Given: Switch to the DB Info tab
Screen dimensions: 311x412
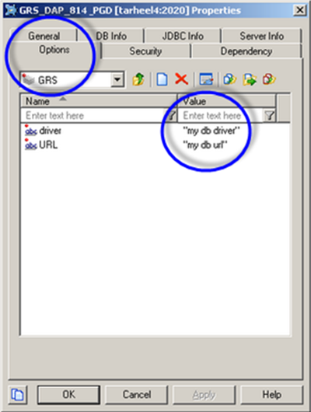Looking at the screenshot, I should [111, 36].
